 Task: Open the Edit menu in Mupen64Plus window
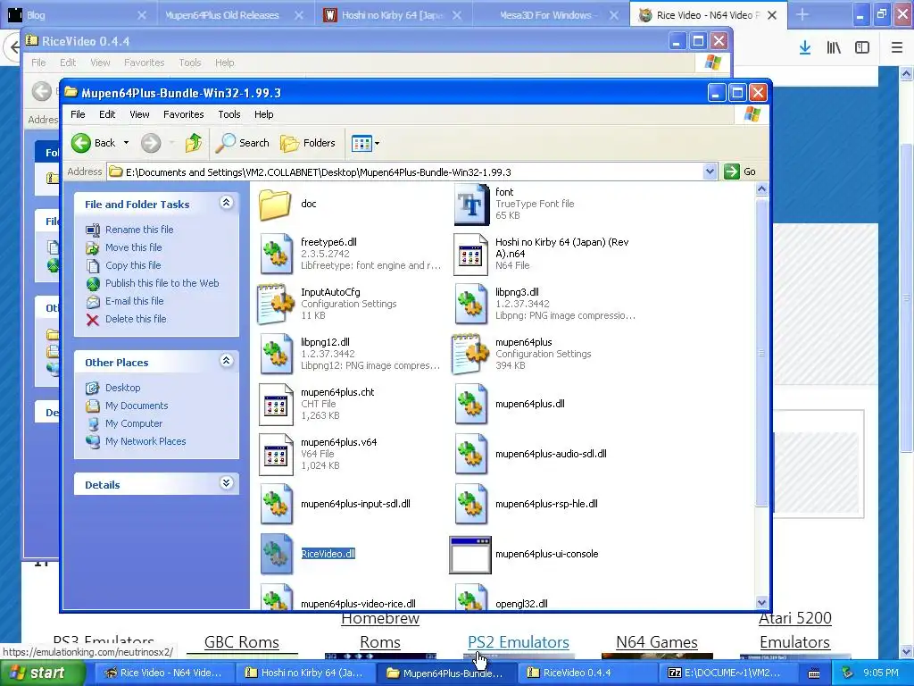(107, 114)
